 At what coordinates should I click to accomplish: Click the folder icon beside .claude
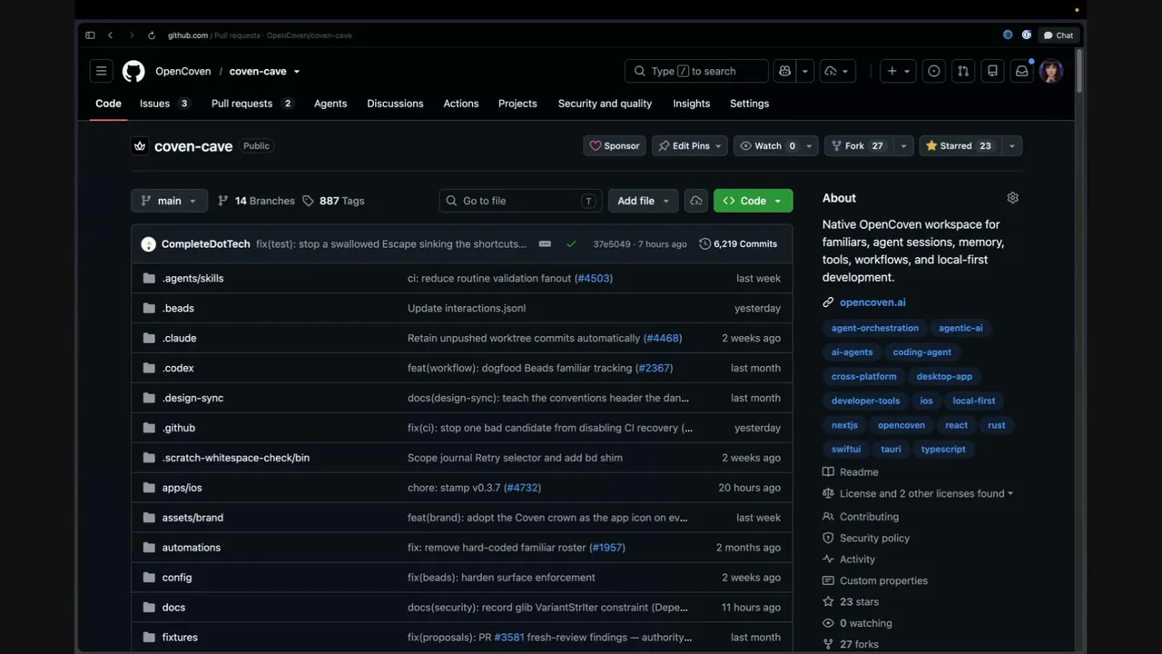coord(150,338)
